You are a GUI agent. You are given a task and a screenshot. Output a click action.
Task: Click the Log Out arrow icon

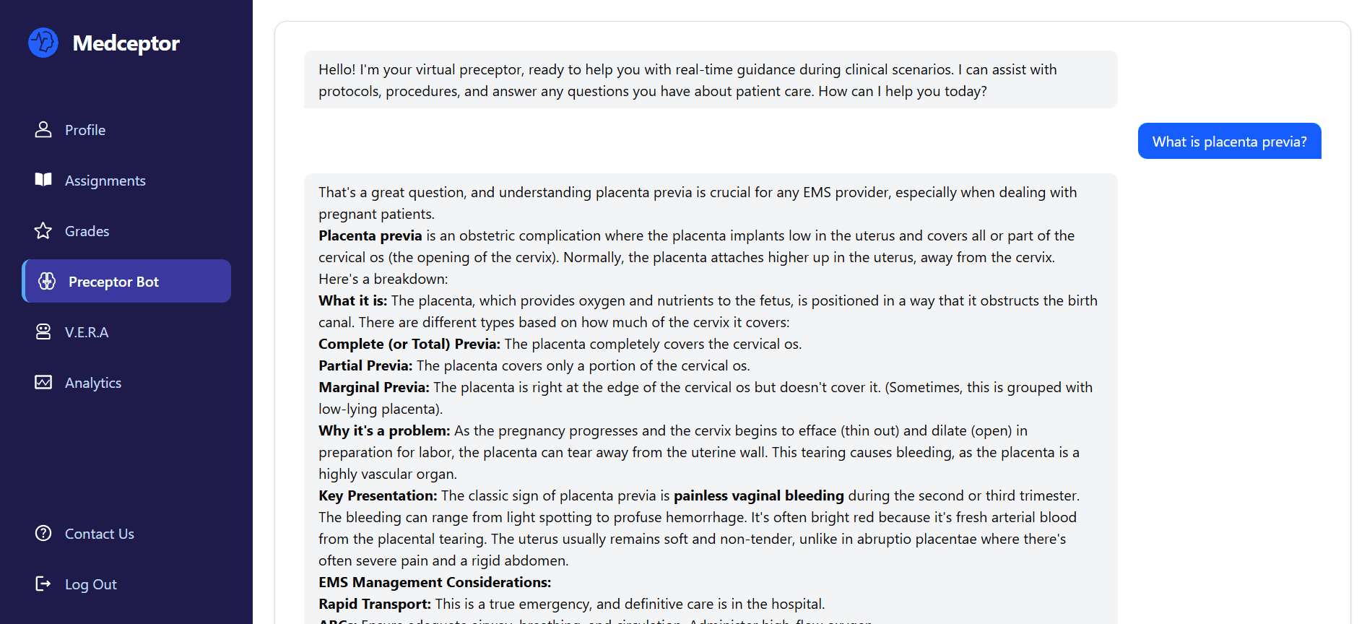click(43, 584)
